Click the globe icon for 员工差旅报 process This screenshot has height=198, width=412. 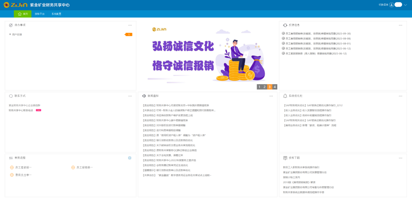[x=11, y=167]
